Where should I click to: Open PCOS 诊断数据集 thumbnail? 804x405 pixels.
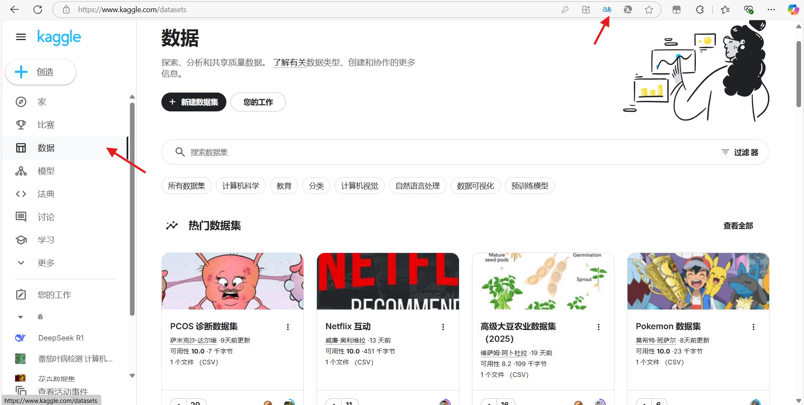233,281
